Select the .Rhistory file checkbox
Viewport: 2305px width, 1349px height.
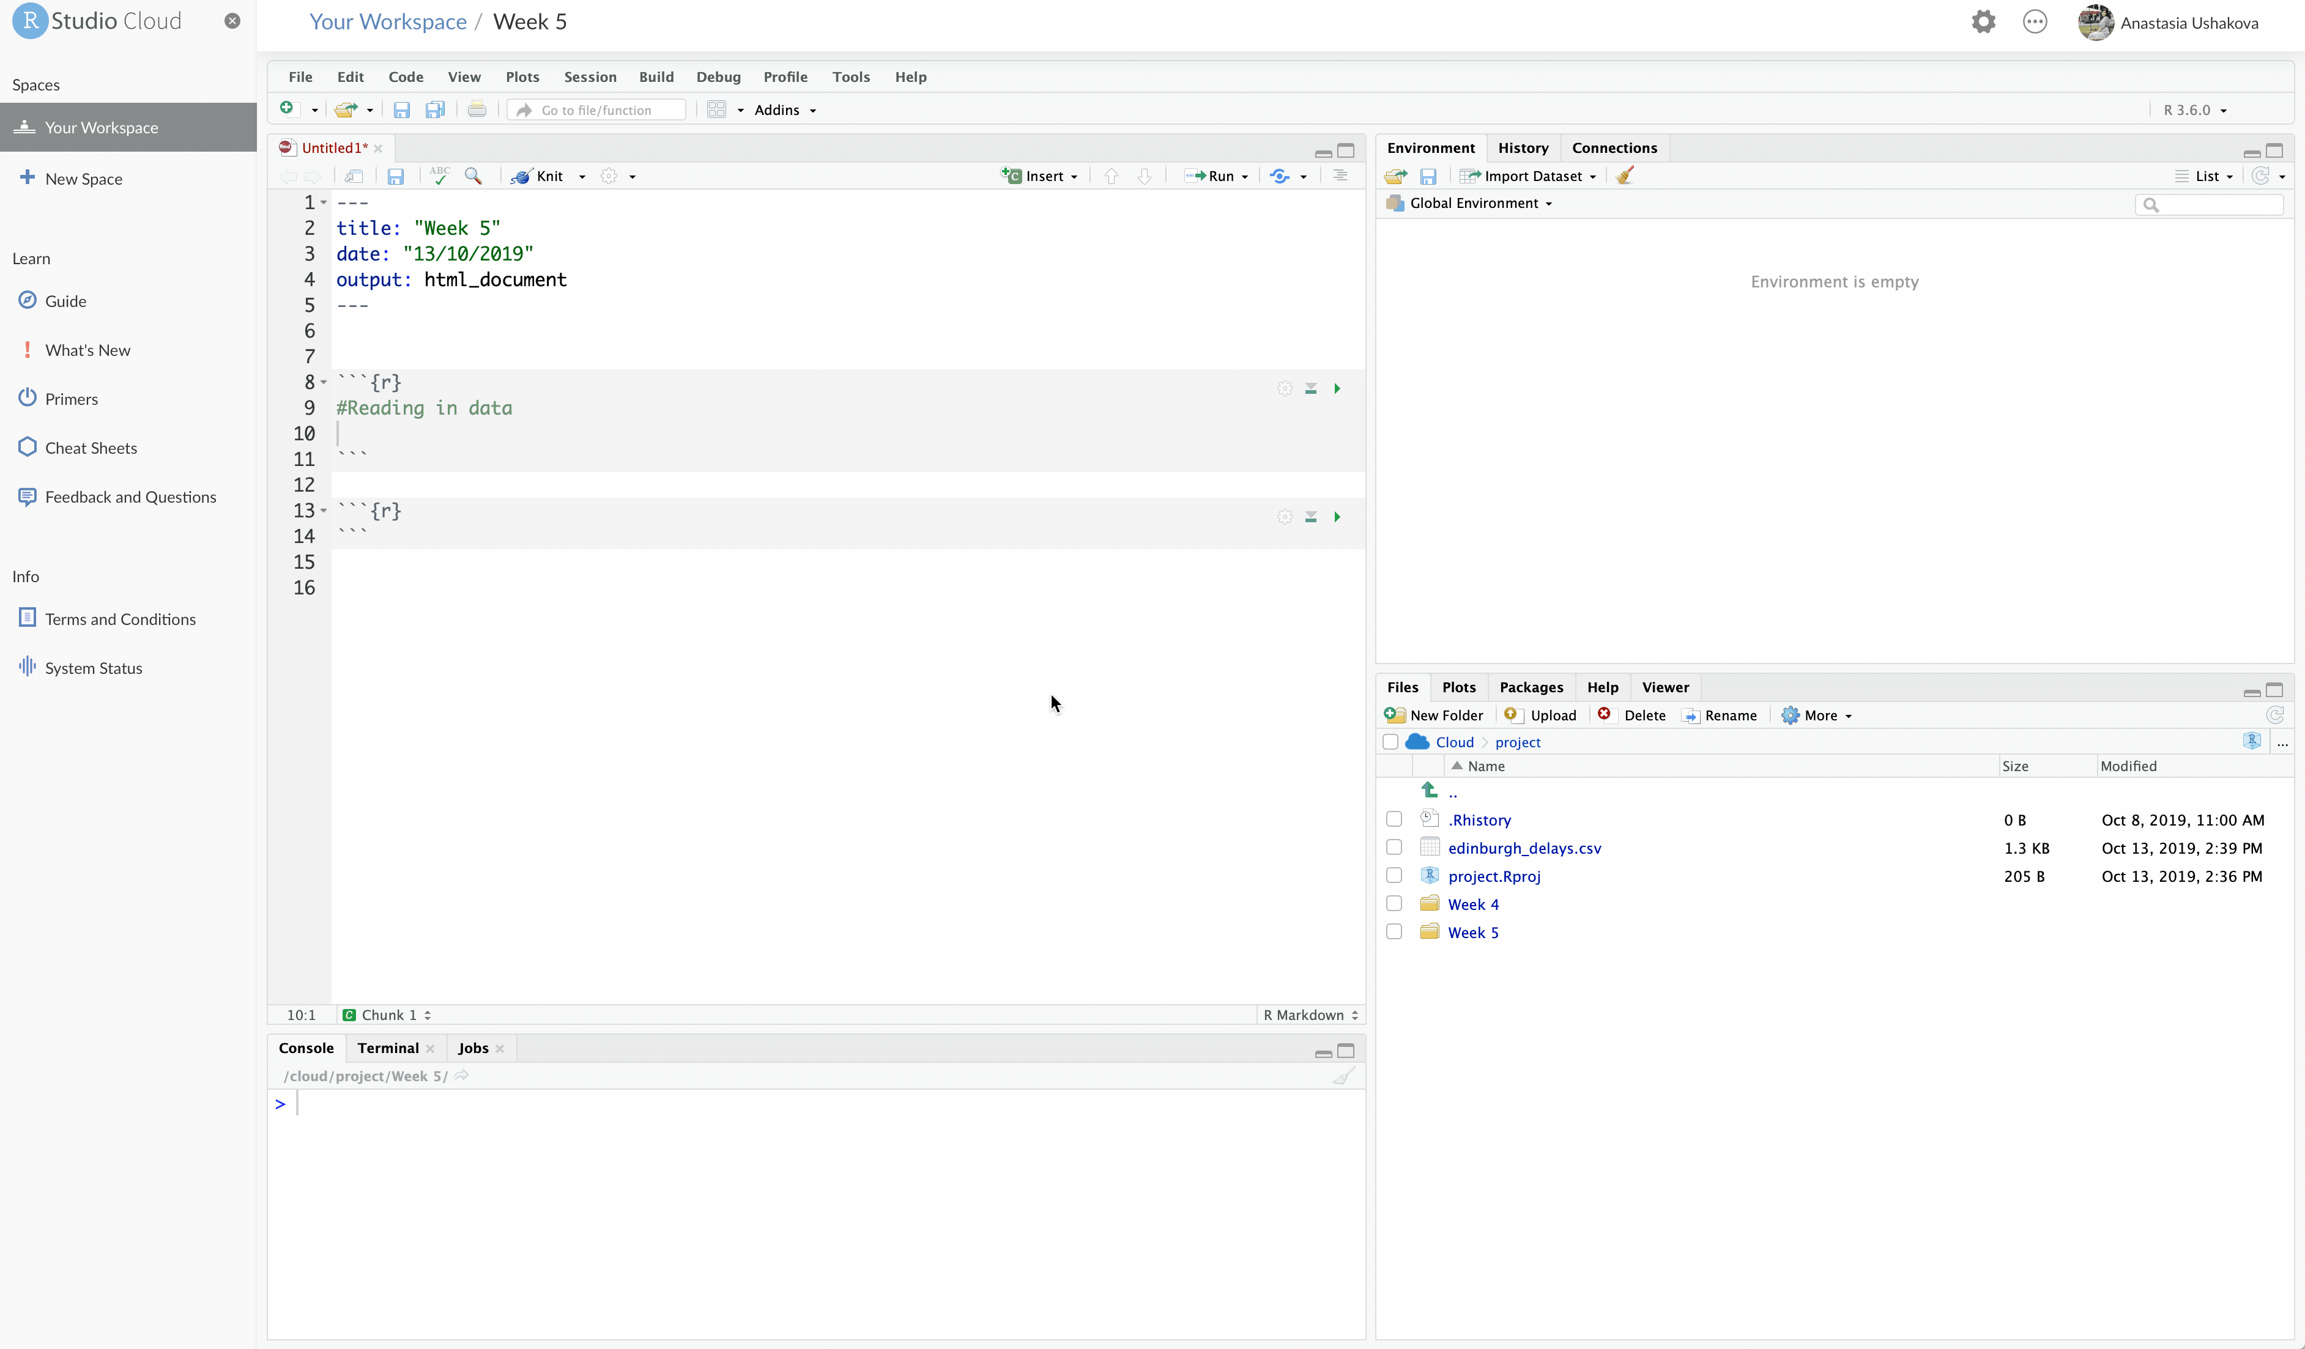pyautogui.click(x=1393, y=819)
